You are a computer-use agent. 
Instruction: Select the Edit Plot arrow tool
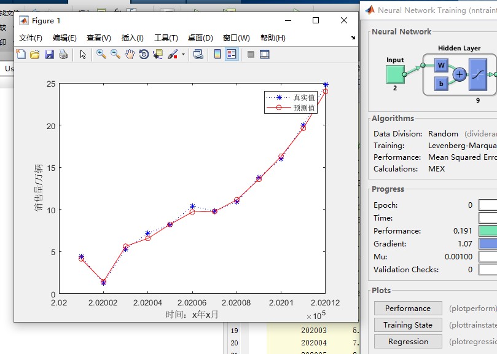pos(82,54)
